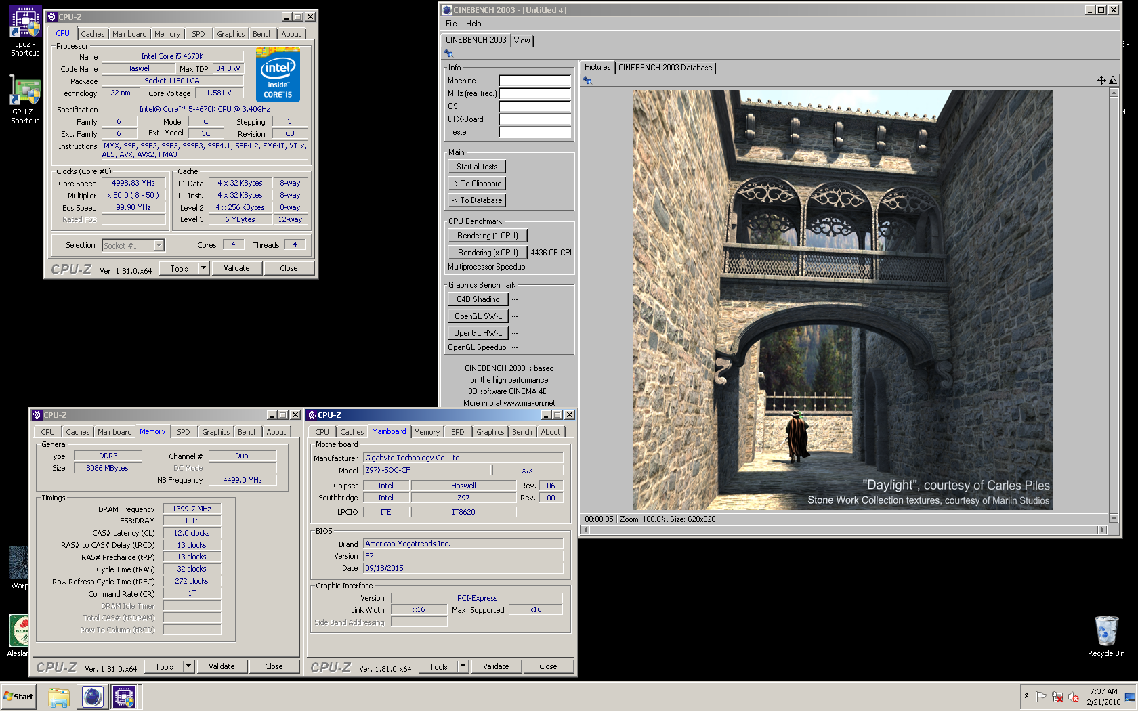This screenshot has height=711, width=1138.
Task: Run the OpenGL HW-L benchmark
Action: click(478, 333)
